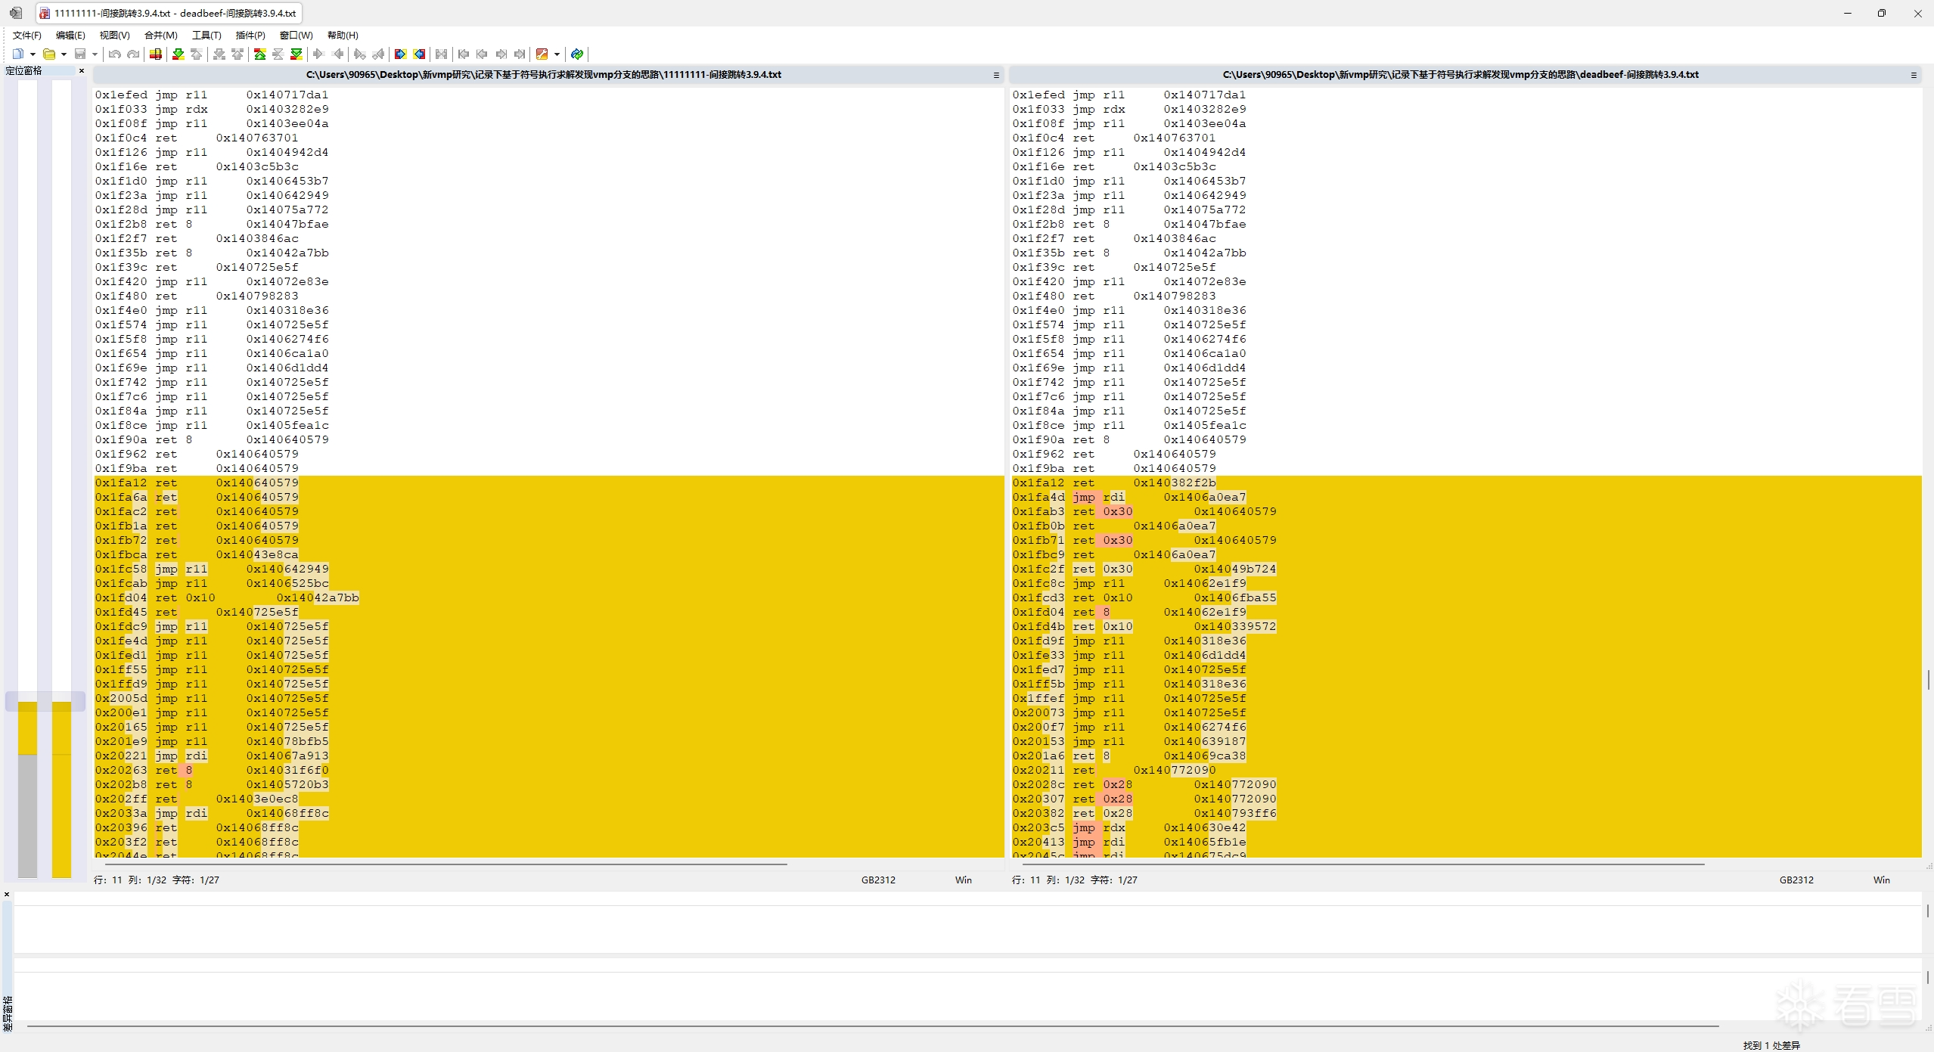Close the location pane panel
The image size is (1934, 1052).
tap(82, 70)
